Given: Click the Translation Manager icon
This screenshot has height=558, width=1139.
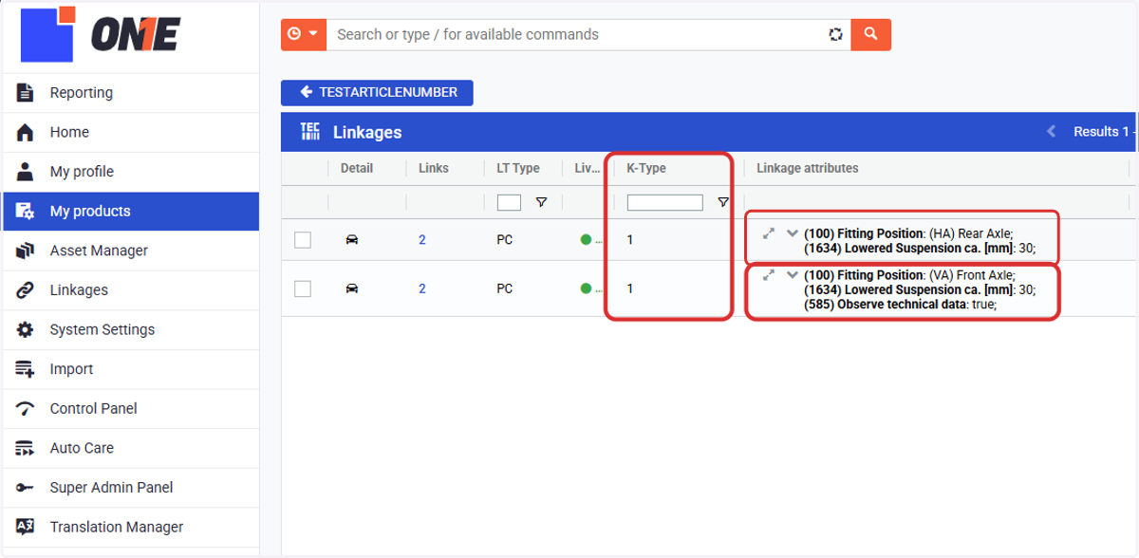Looking at the screenshot, I should (x=26, y=527).
